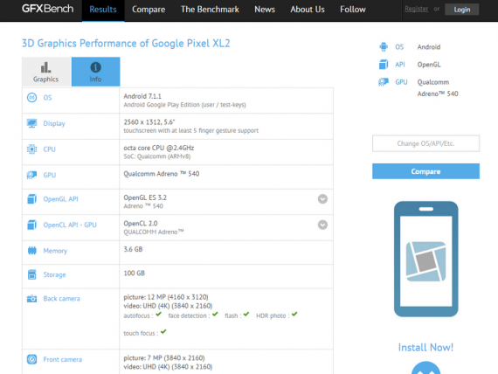Click the OpenGL value in sidebar

click(429, 65)
